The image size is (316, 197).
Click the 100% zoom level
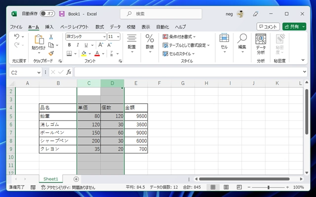point(298,187)
